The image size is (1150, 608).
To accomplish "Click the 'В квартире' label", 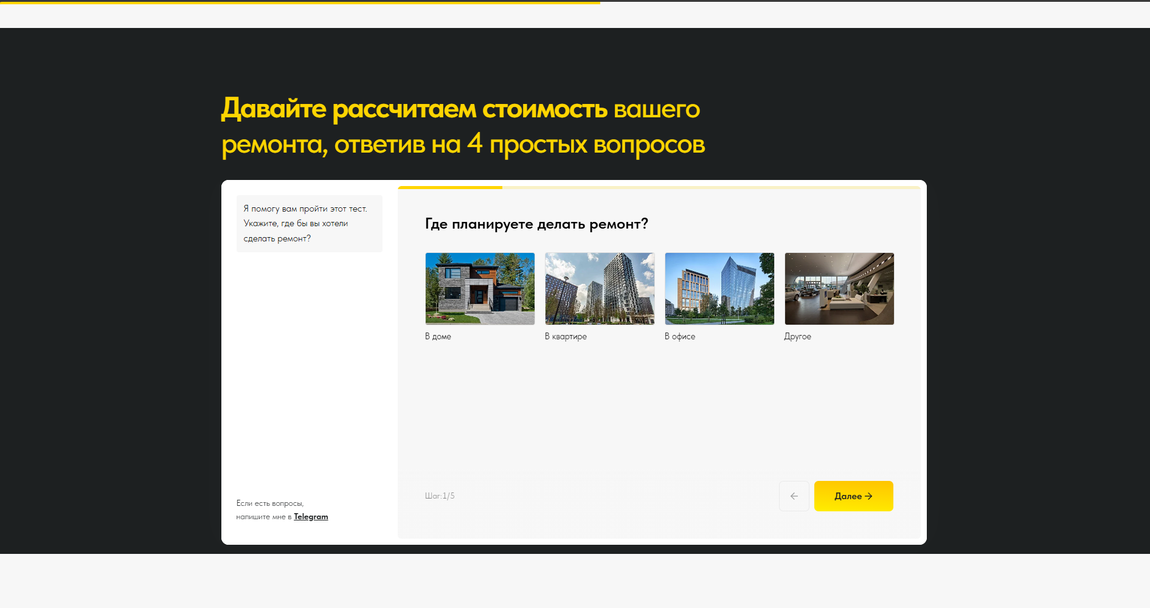I will pyautogui.click(x=566, y=336).
